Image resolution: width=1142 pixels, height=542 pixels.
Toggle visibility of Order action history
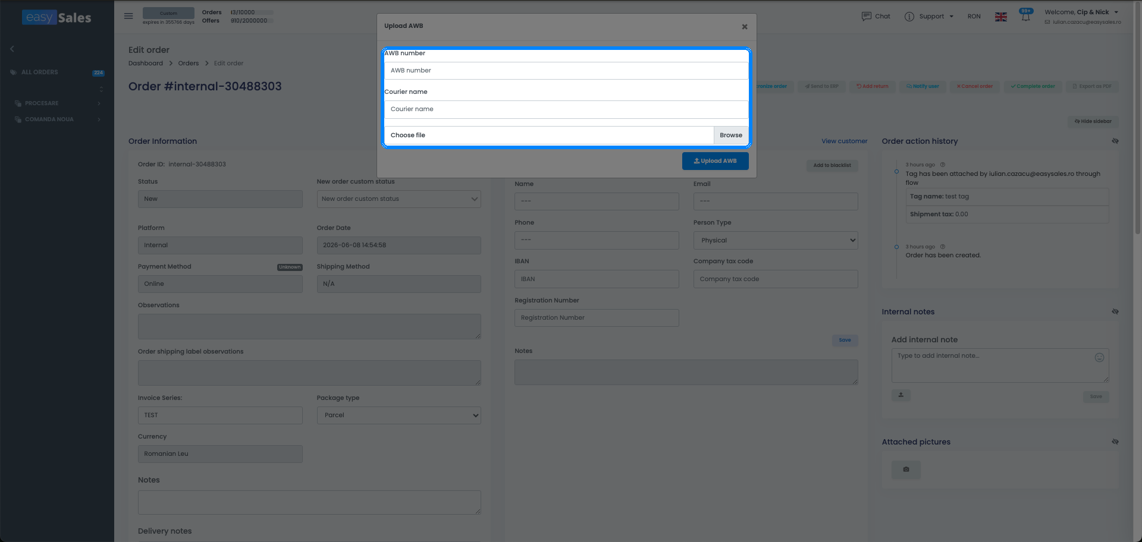click(x=1115, y=141)
